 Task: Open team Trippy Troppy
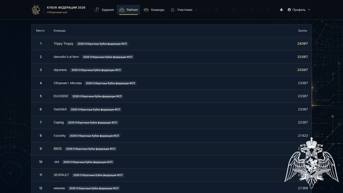click(63, 44)
